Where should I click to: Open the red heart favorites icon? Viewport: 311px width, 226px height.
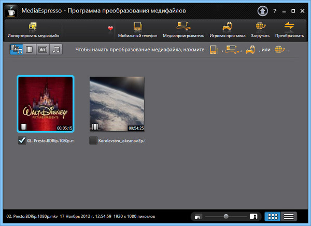coord(110,29)
